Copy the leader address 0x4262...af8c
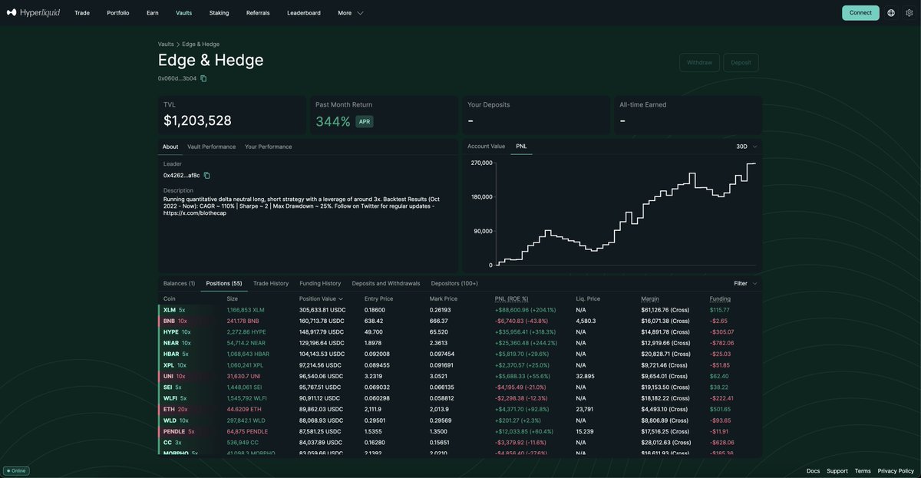Screen dimensions: 921x478 206,176
